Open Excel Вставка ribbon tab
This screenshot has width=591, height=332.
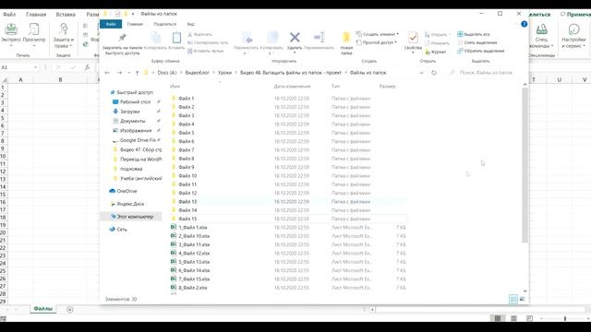coord(66,15)
